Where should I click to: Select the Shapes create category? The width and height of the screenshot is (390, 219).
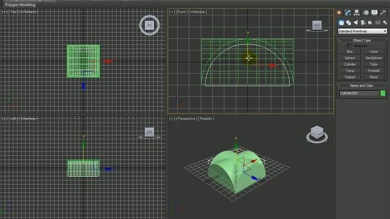(x=349, y=23)
